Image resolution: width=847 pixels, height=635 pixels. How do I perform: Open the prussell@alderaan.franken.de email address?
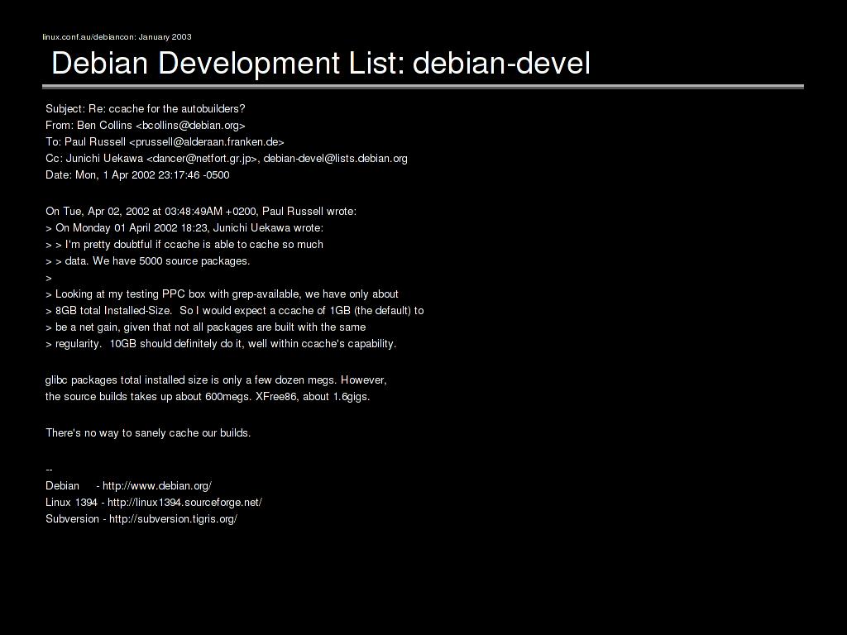click(206, 141)
